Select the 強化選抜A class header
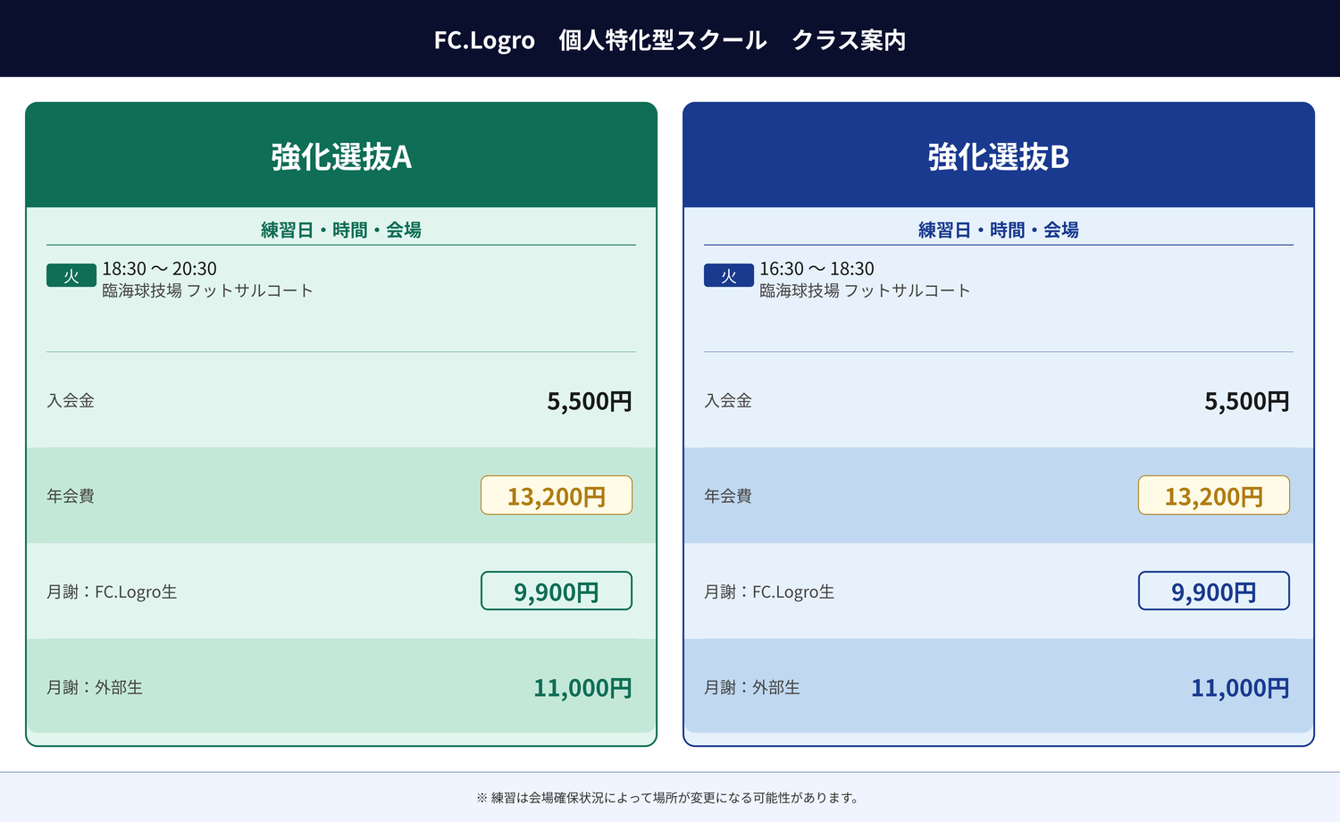Viewport: 1340px width, 822px height. 341,157
